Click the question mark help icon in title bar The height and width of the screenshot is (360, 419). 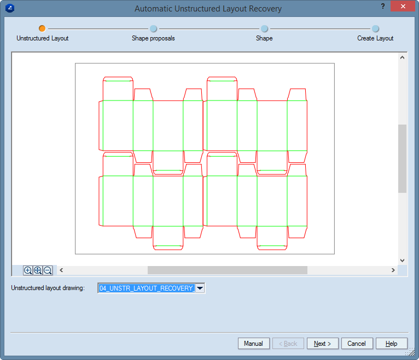(x=382, y=6)
